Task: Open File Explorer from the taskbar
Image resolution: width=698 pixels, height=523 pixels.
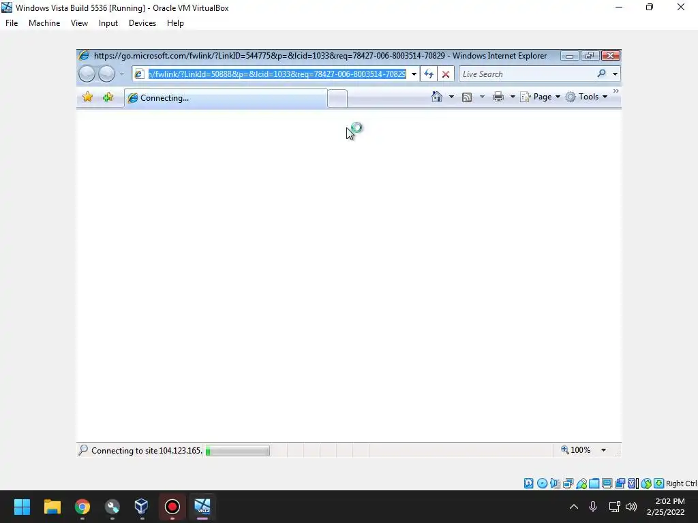Action: point(52,507)
